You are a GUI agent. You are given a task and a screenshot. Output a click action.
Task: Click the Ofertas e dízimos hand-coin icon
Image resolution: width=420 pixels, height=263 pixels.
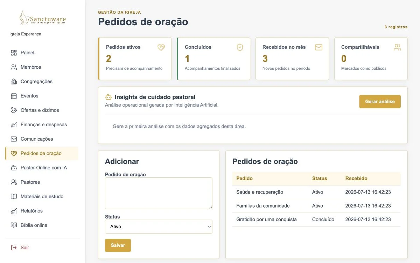click(x=14, y=110)
